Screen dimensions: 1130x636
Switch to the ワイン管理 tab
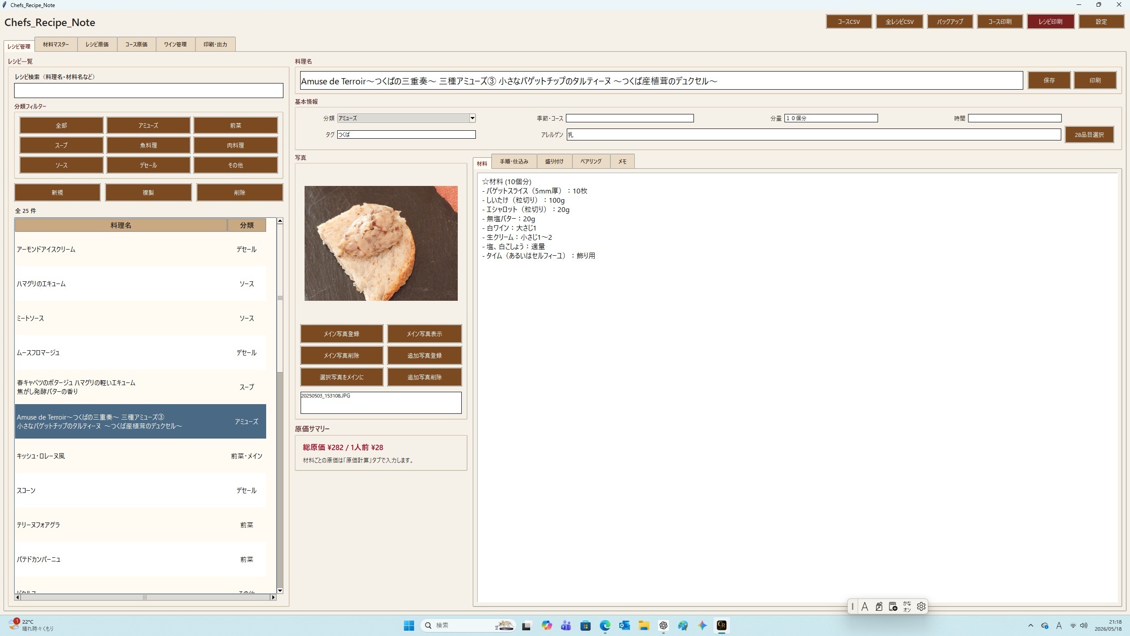pos(175,44)
